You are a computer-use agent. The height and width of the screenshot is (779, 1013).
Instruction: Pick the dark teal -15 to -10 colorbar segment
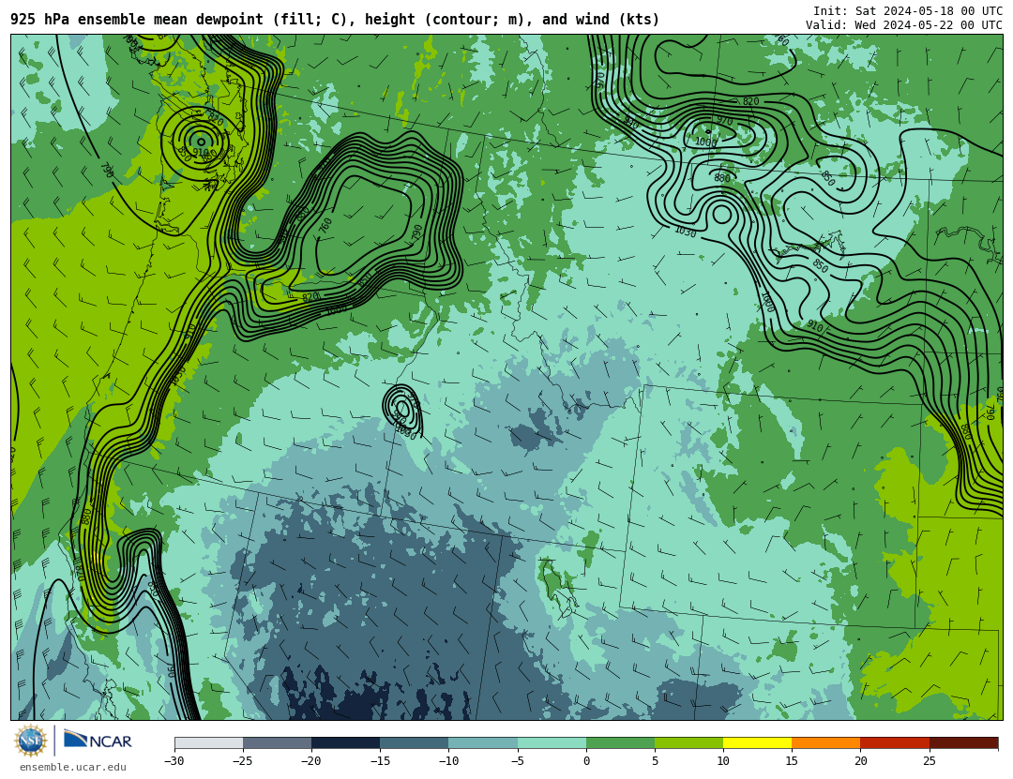pos(415,742)
